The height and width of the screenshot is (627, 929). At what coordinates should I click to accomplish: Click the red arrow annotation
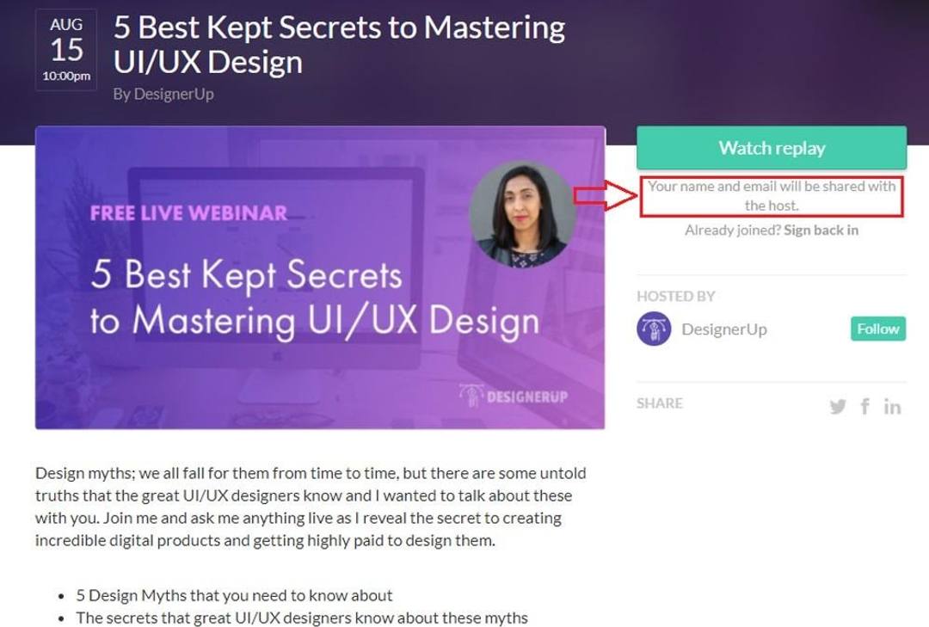pyautogui.click(x=606, y=195)
